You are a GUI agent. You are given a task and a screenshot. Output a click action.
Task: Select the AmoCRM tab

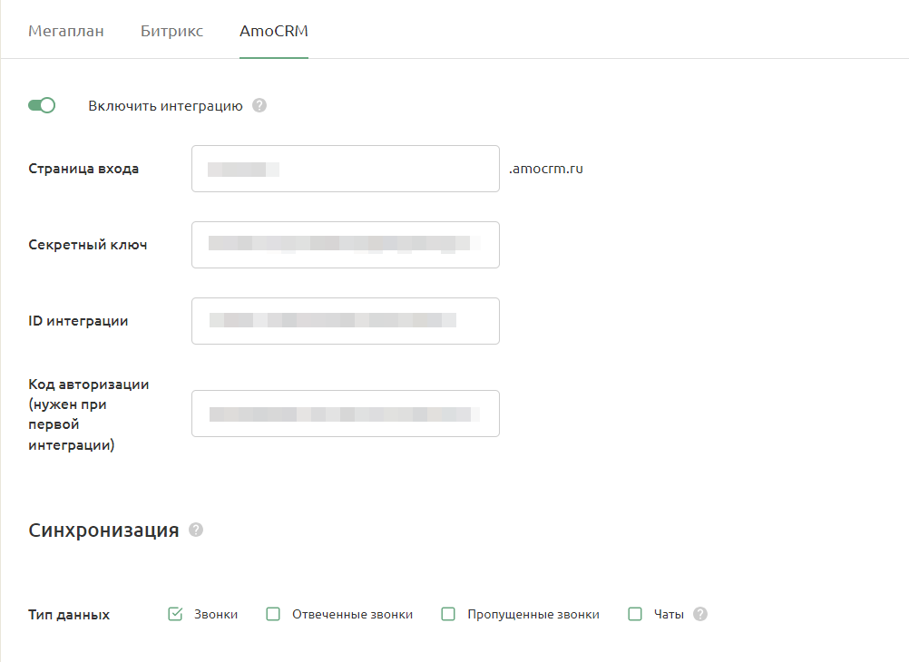click(274, 31)
